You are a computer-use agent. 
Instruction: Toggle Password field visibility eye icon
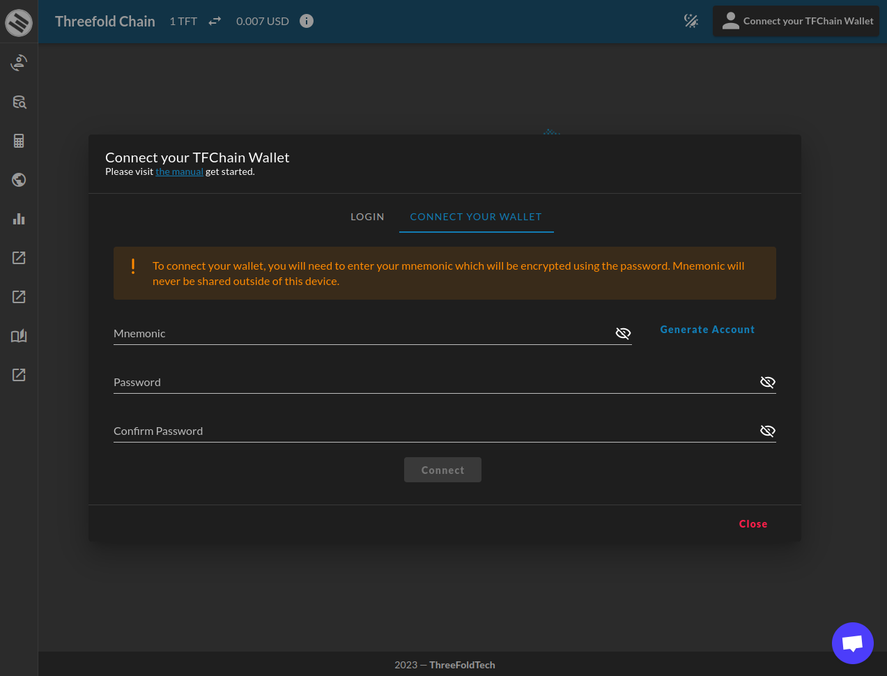click(768, 382)
